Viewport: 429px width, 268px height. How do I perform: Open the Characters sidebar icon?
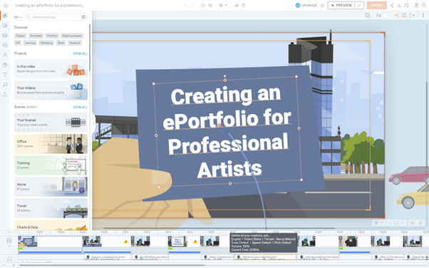tap(5, 55)
